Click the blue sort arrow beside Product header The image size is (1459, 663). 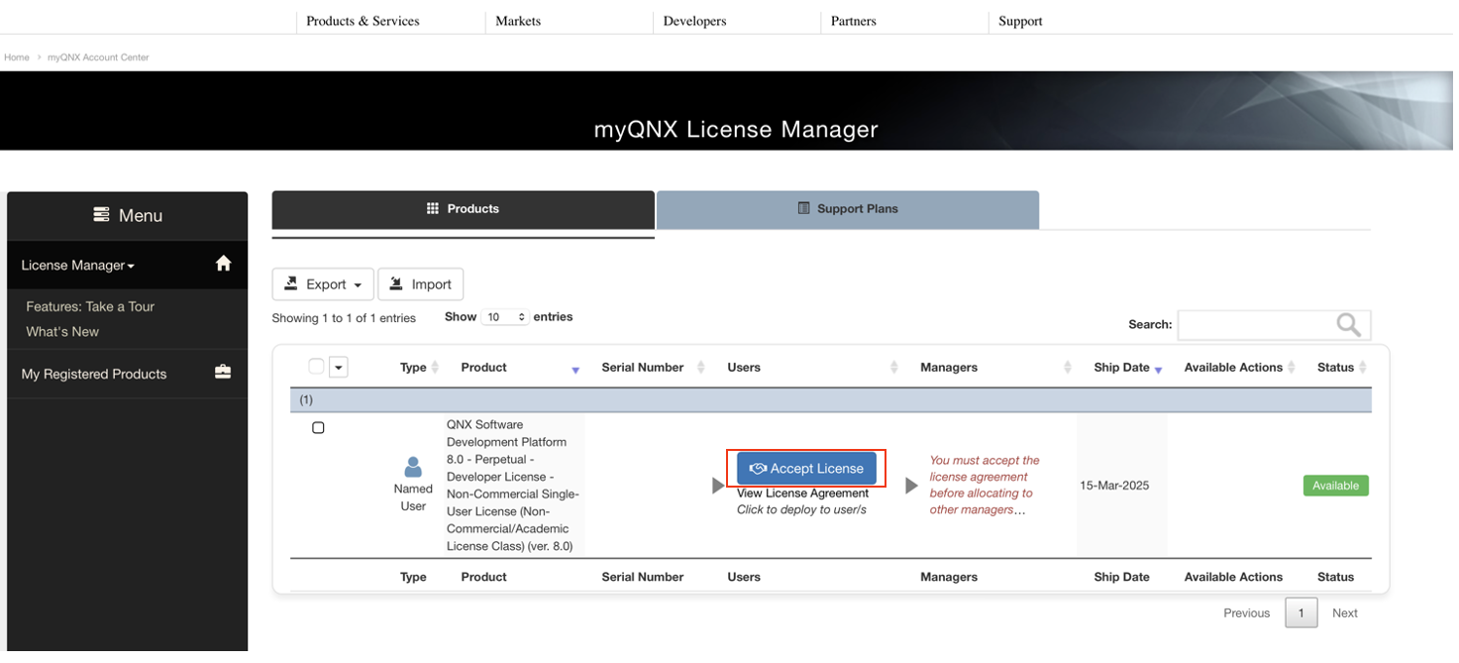coord(575,371)
